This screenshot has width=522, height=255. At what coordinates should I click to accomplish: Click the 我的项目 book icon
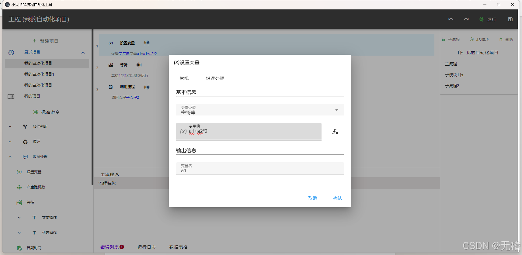click(x=11, y=96)
